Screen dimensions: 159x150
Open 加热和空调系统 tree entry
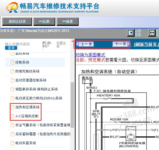(27, 107)
